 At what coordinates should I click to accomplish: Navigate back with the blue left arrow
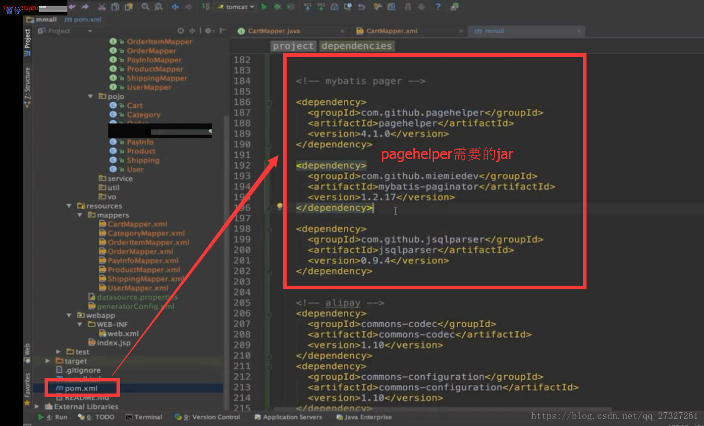tap(175, 7)
